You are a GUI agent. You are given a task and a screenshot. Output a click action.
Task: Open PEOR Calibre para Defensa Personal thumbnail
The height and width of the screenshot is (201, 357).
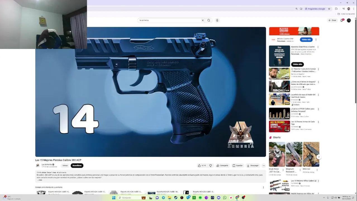(279, 113)
